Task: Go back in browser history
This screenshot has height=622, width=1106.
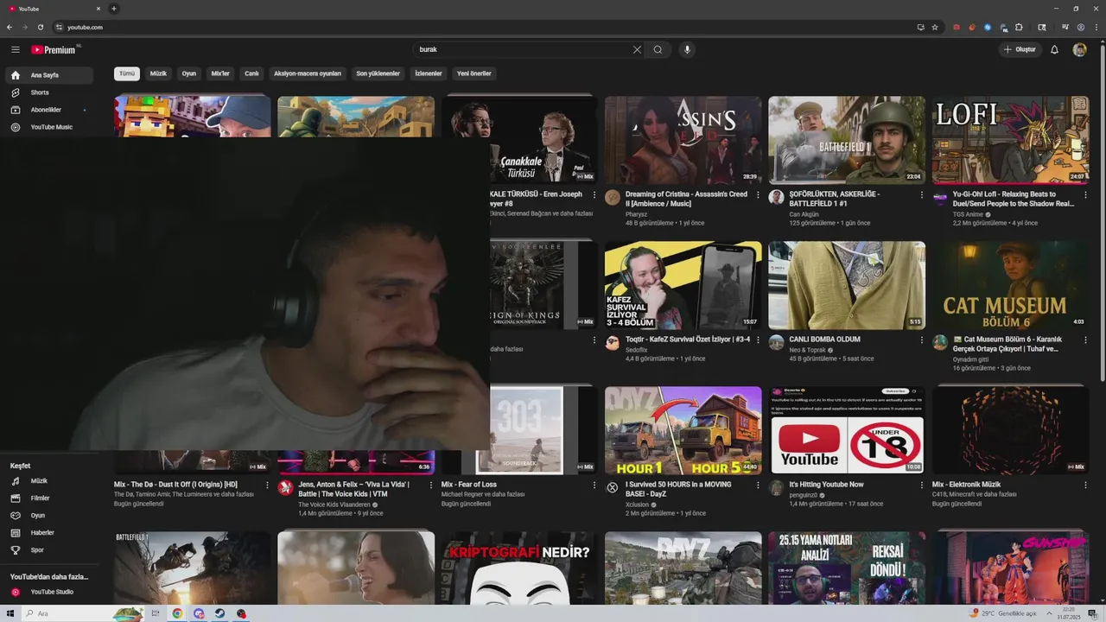Action: tap(10, 27)
